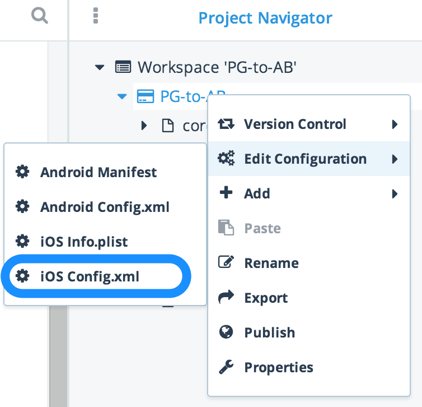Select the iOS Config.xml option
Screen dimensions: 422x407
click(90, 276)
